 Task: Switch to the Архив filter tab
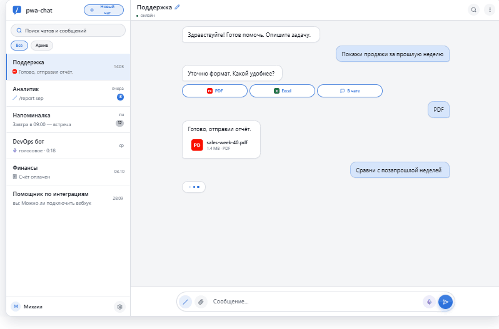click(x=42, y=46)
